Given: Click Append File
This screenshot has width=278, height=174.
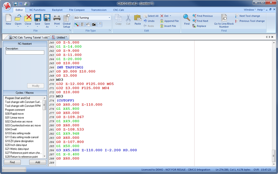Looking at the screenshot, I should click(x=169, y=21).
